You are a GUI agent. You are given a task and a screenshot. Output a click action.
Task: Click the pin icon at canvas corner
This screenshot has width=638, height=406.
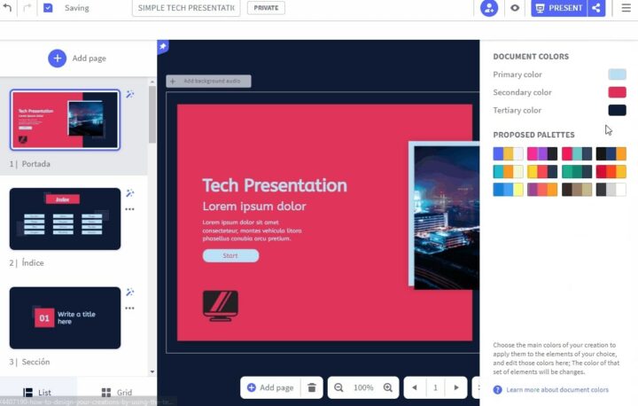pos(163,46)
